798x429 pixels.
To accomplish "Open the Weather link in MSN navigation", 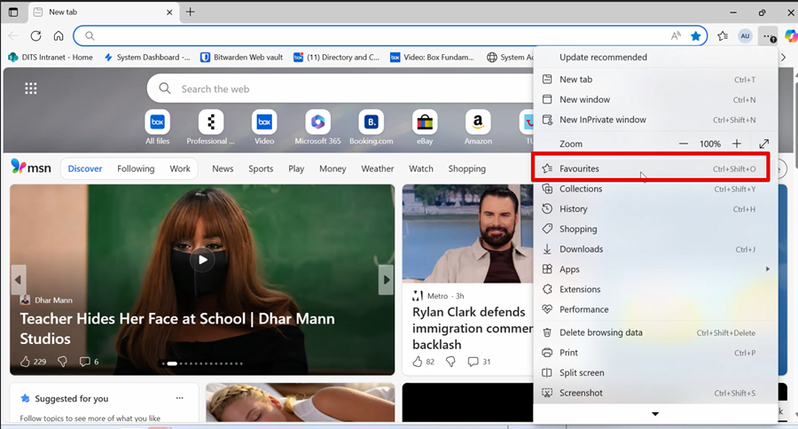I will (x=377, y=168).
